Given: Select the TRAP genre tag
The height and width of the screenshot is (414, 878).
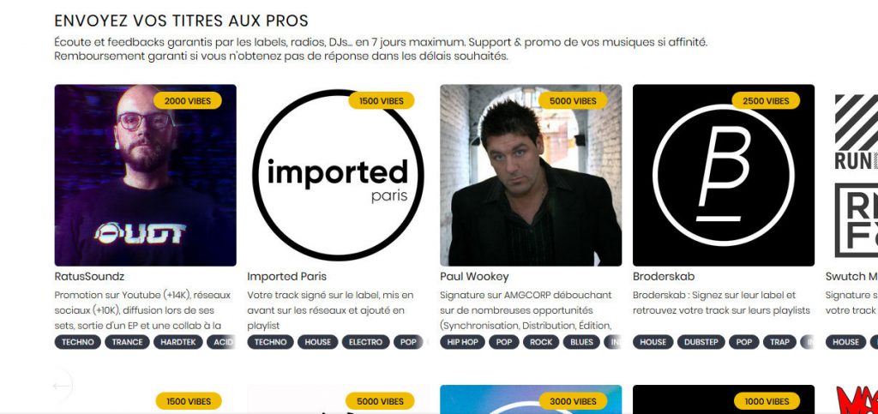Looking at the screenshot, I should click(779, 342).
